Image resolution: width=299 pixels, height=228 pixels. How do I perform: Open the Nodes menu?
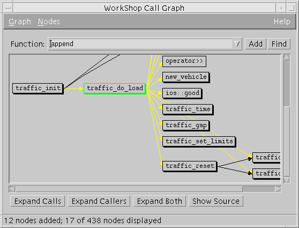tap(49, 21)
